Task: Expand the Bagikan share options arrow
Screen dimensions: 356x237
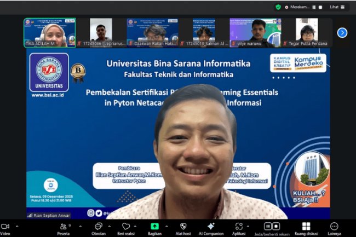Action: 166,227
